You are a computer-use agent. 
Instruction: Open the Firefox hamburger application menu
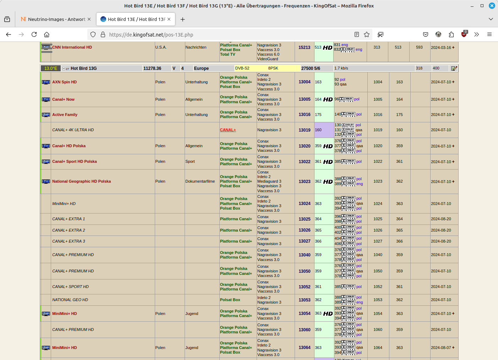489,34
